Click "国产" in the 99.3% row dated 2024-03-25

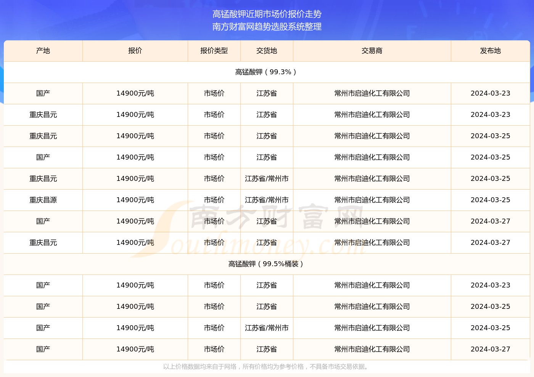(43, 157)
